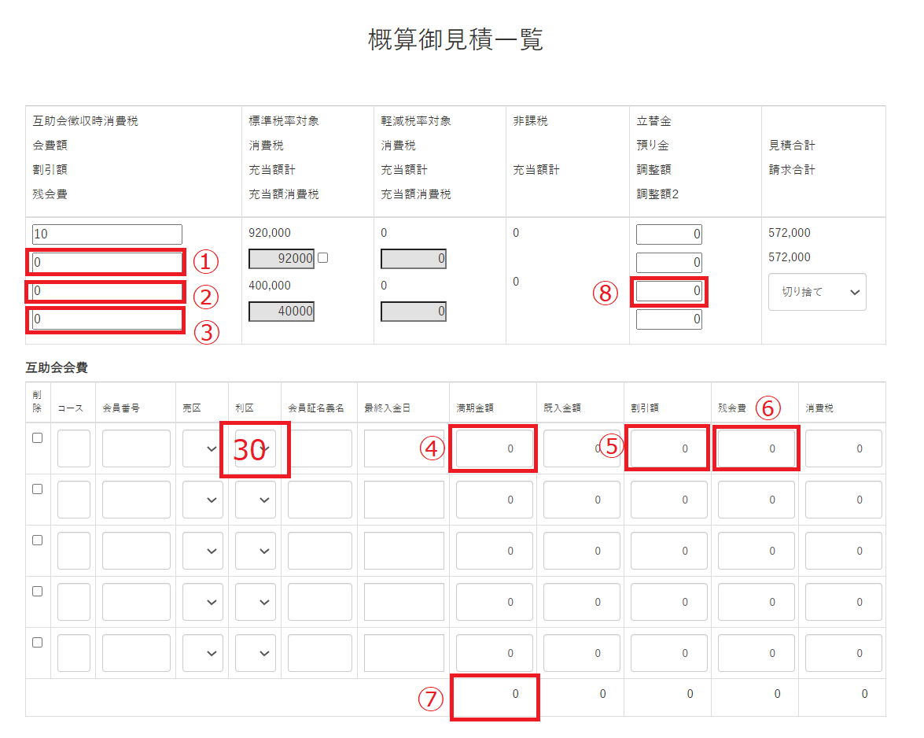Image resolution: width=924 pixels, height=738 pixels.
Task: Click the 立替金 input field
Action: point(668,234)
